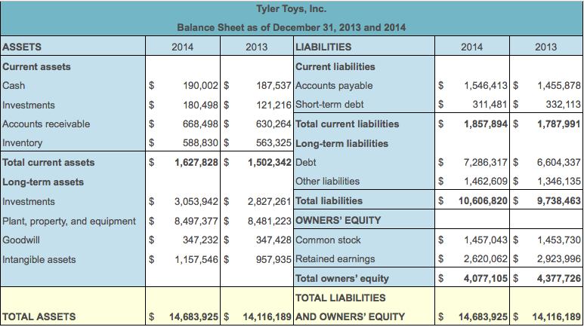Click other liabilities value 1,462,609
Image resolution: width=584 pixels, height=327 pixels.
tap(486, 182)
